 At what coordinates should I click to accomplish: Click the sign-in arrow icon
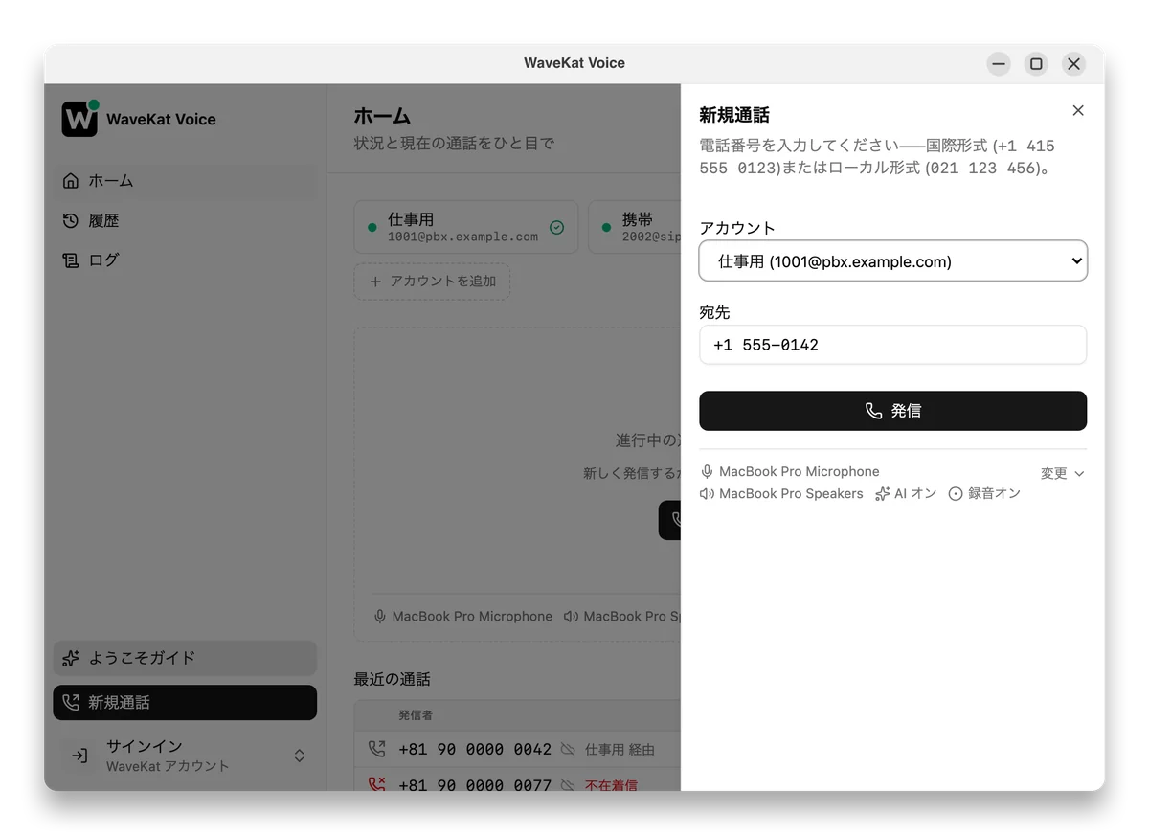click(x=79, y=756)
